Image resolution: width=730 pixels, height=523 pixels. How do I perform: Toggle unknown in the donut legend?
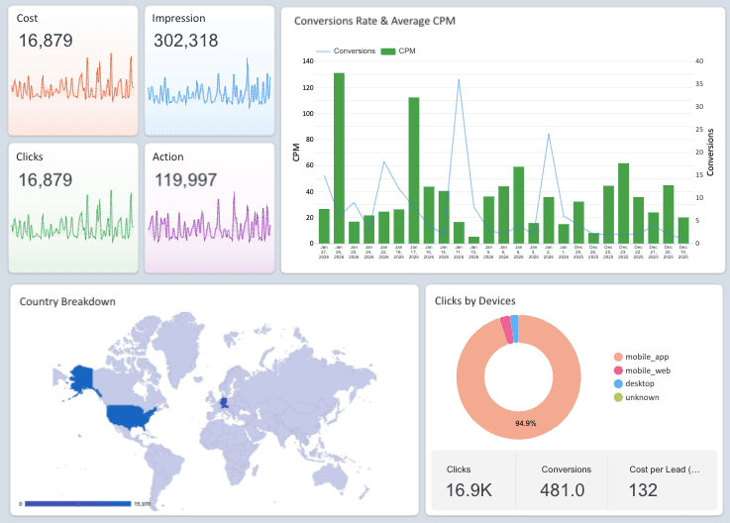(x=637, y=397)
